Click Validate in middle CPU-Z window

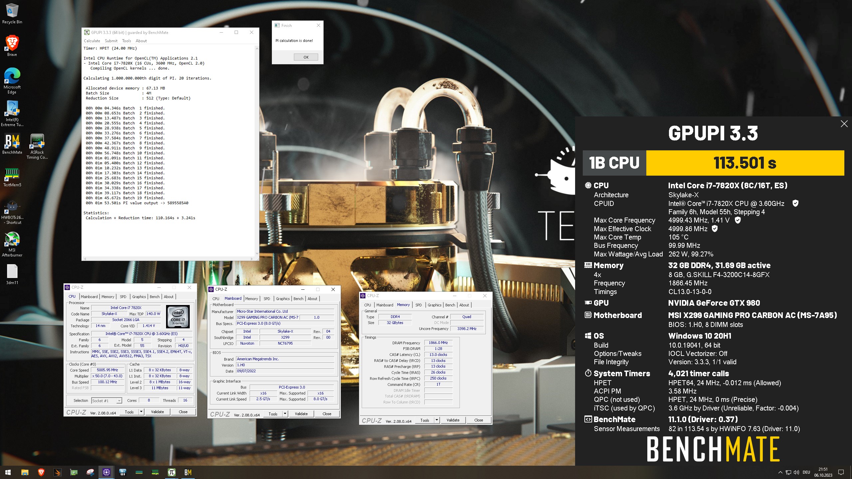point(301,414)
